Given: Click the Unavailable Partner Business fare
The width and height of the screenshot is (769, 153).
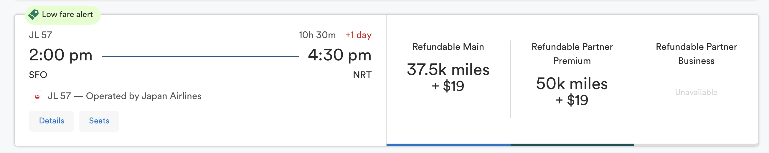Looking at the screenshot, I should 696,92.
